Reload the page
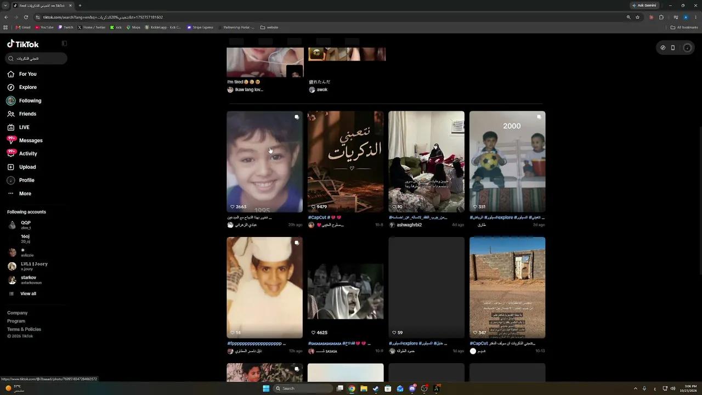 pos(26,17)
